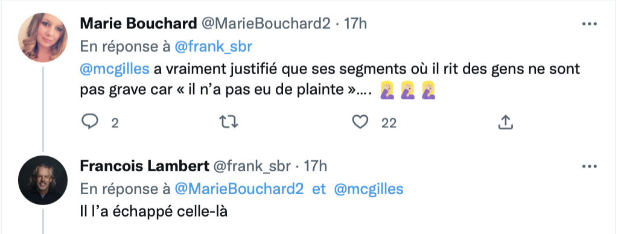Reply to Marie Bouchard's tweet

pos(89,122)
